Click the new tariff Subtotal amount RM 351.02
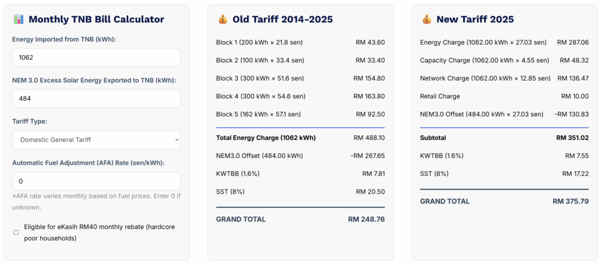 (572, 138)
